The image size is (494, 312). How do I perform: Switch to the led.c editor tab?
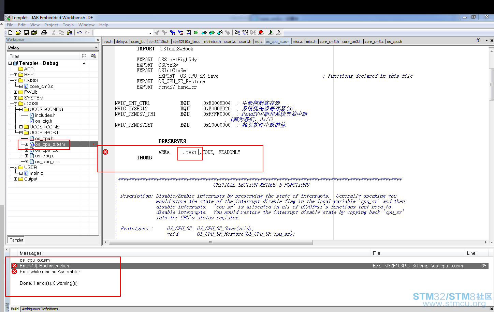[259, 42]
